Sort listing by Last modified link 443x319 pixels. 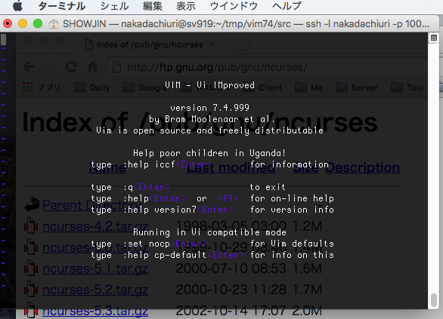coord(231,168)
